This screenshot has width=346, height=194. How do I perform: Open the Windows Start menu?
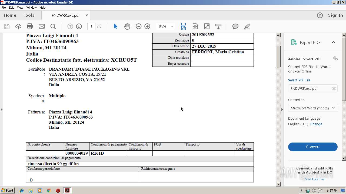(8, 190)
